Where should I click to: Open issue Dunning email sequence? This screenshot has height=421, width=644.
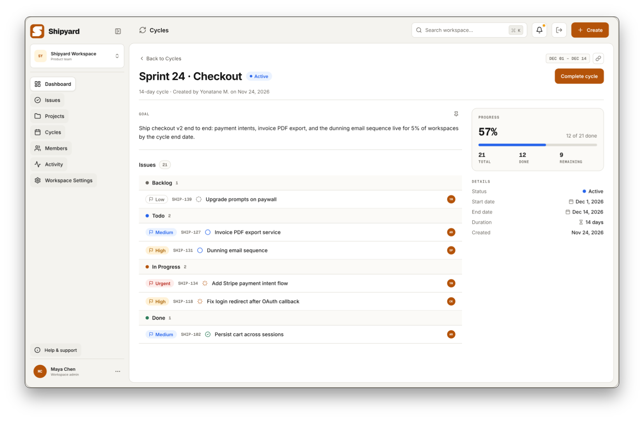237,251
